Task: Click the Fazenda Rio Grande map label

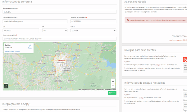Action: (58, 81)
